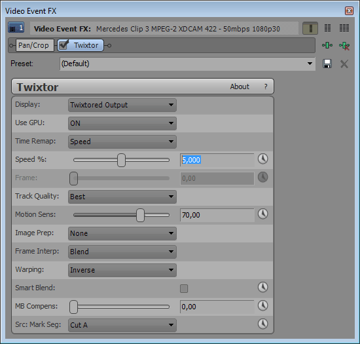Select the Pan/Crop plug-in in chain
Screen dimensions: 360x344
(35, 45)
